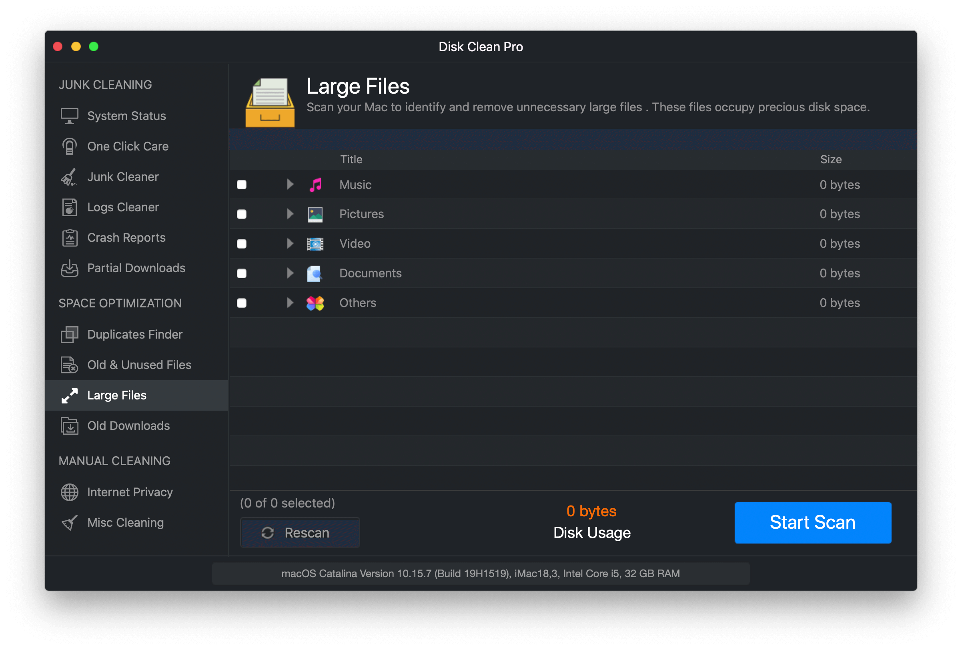Open Misc Cleaning from the sidebar
962x650 pixels.
coord(125,522)
